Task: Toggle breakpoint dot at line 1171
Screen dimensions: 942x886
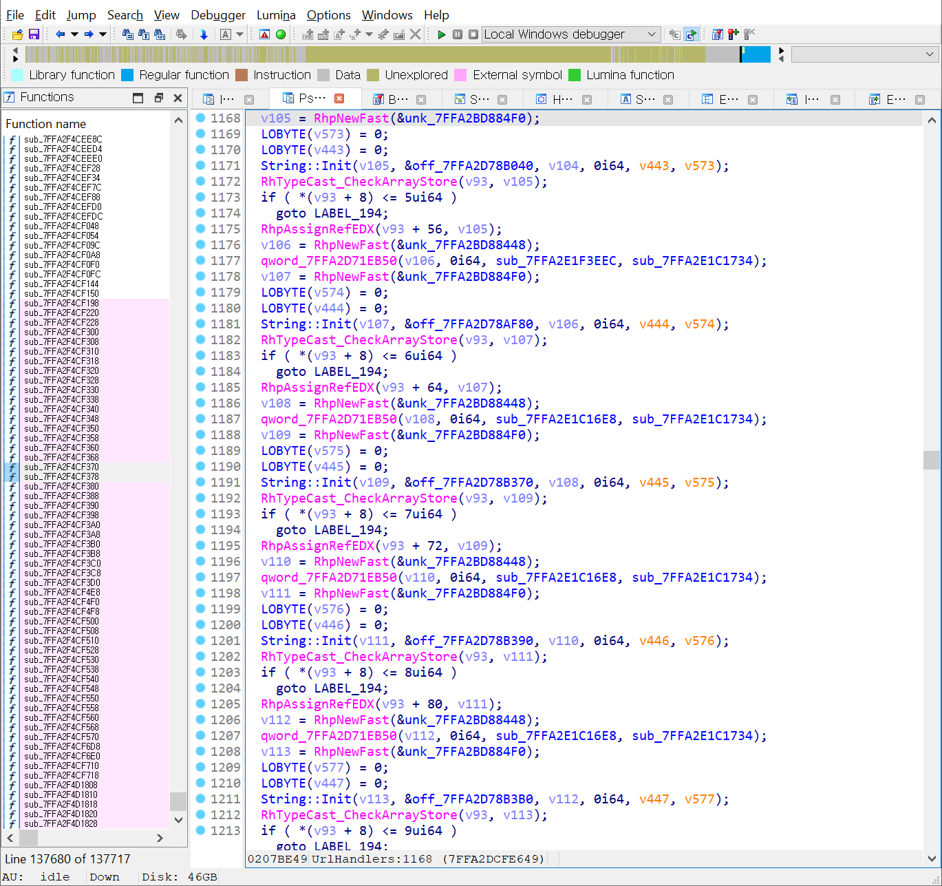Action: (x=201, y=165)
